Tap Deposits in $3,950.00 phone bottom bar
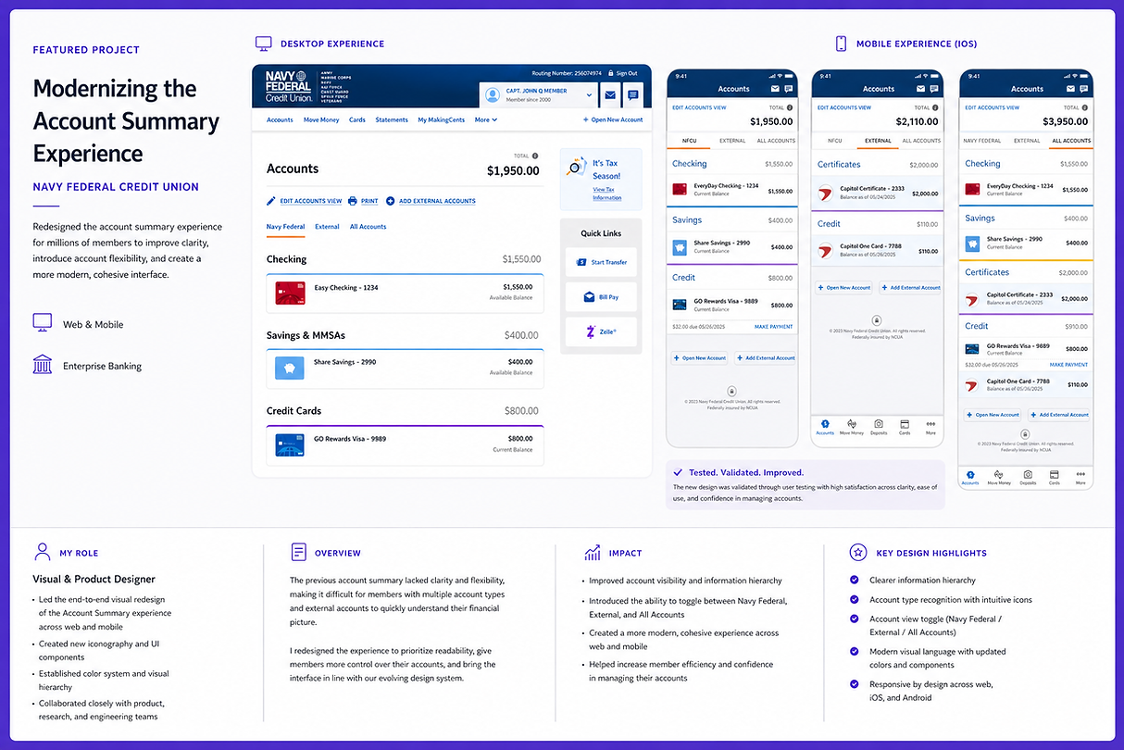 [x=1028, y=477]
